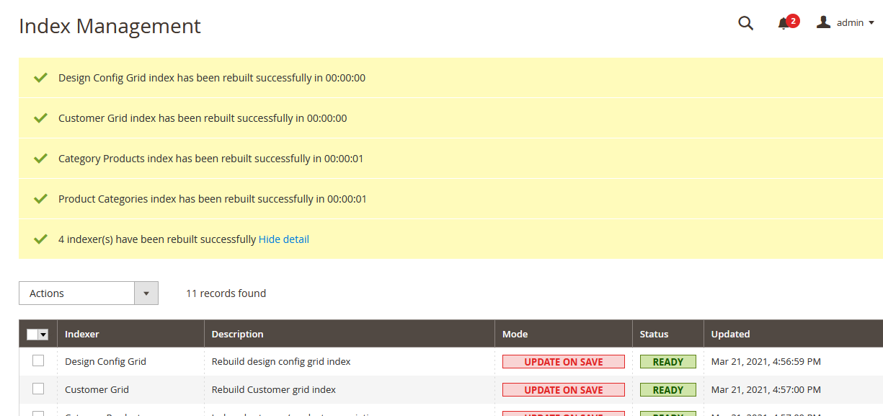Click the Status column header
Image resolution: width=883 pixels, height=416 pixels.
click(654, 334)
